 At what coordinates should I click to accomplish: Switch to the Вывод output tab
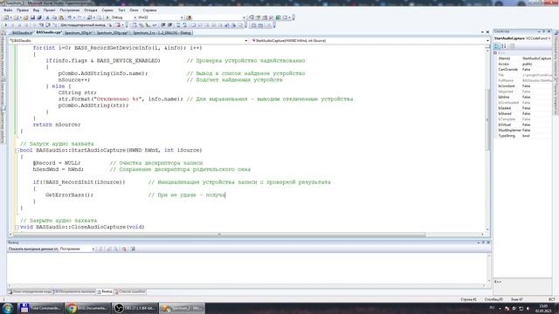tap(105, 291)
